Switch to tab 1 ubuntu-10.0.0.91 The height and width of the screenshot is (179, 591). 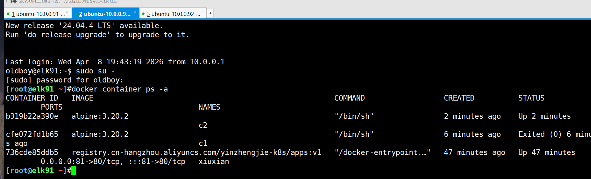(38, 14)
